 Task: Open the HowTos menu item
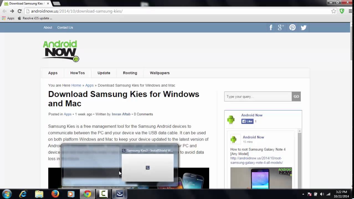coord(77,73)
